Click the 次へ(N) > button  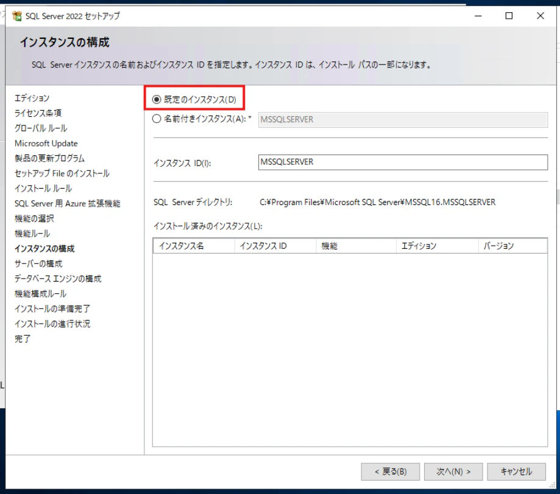tap(453, 472)
